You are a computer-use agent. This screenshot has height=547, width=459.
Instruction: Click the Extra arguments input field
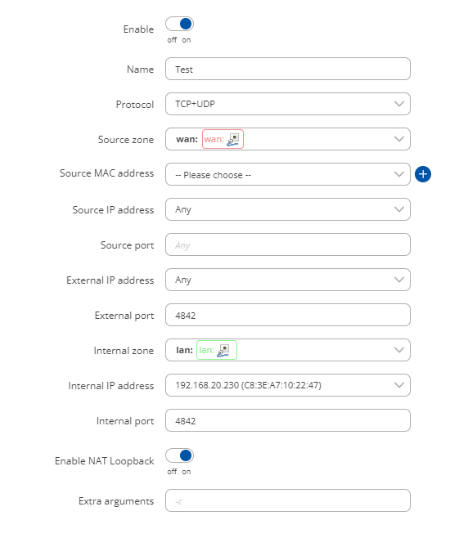[x=288, y=500]
